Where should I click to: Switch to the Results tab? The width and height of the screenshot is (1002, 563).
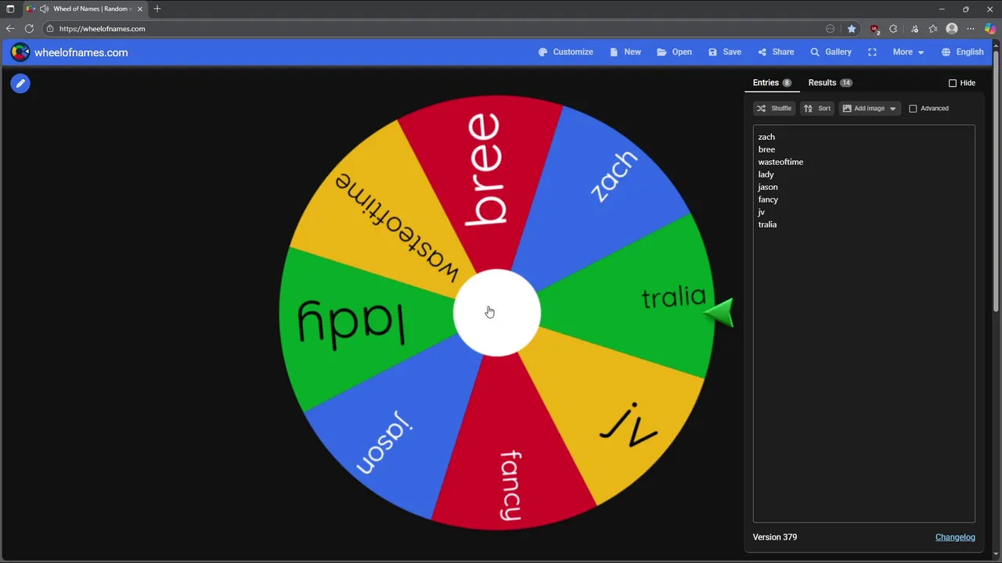click(x=830, y=83)
